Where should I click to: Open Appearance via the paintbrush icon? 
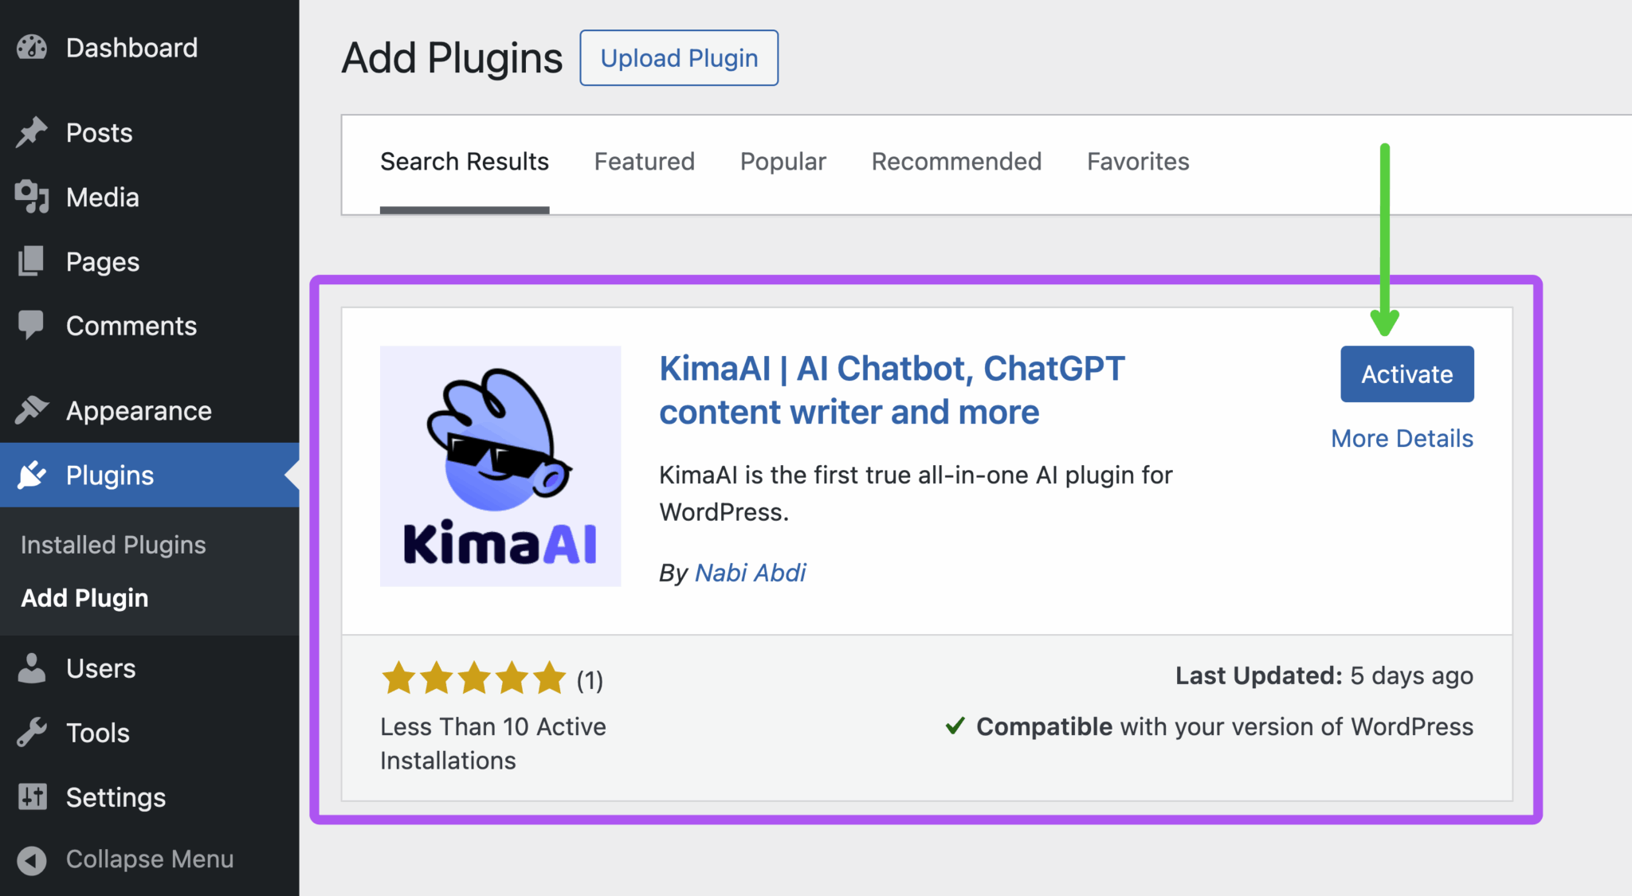(x=31, y=410)
